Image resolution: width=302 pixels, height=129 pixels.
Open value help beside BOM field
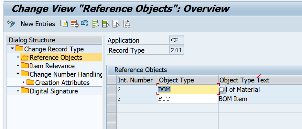tap(222, 89)
